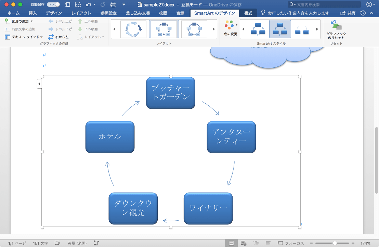Select the ブッチャートガーデン shape
This screenshot has width=379, height=247.
(x=171, y=93)
